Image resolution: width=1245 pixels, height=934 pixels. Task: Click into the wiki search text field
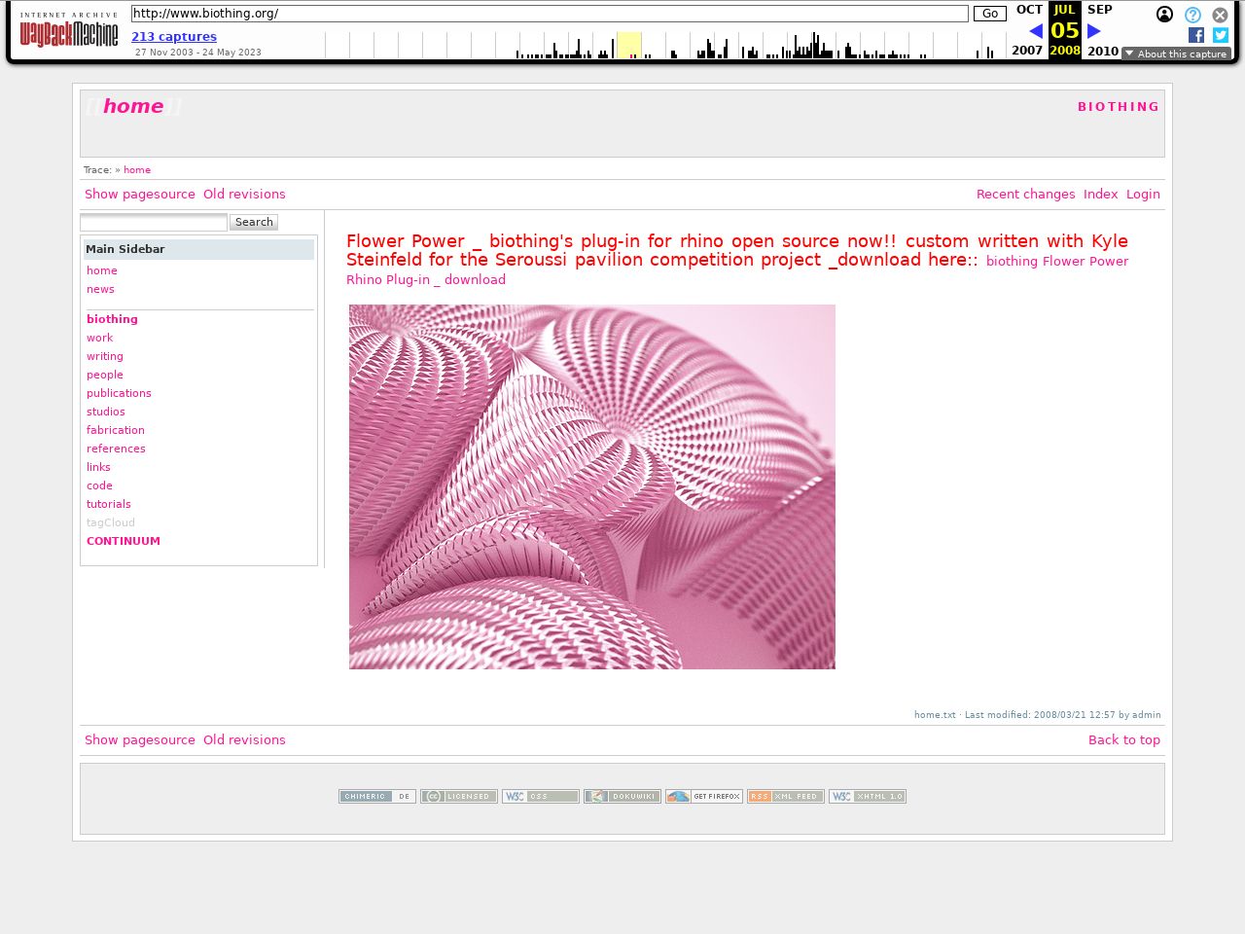(x=154, y=223)
